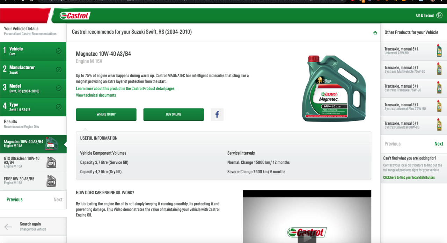Click Syntrax Universal Plus 75W-90 bottle icon
The width and height of the screenshot is (447, 243).
439,106
